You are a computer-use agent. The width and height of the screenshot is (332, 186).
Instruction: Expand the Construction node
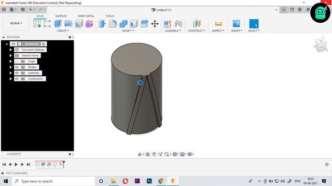(10, 79)
